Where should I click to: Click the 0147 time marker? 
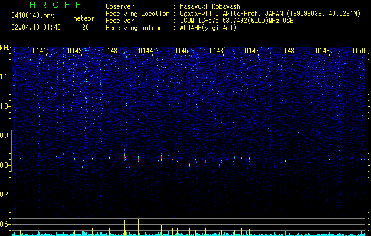coord(252,51)
